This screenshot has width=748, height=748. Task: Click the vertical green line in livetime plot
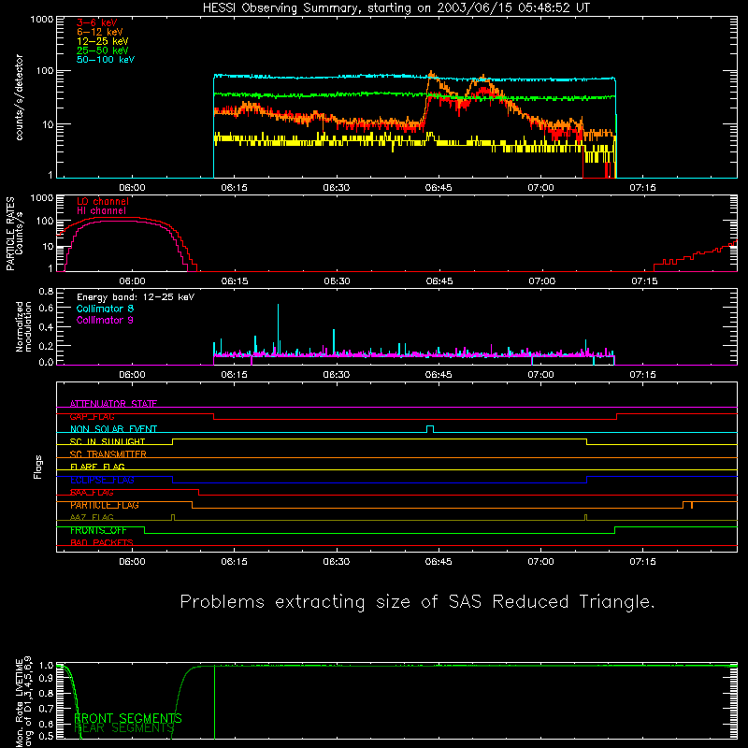point(215,702)
